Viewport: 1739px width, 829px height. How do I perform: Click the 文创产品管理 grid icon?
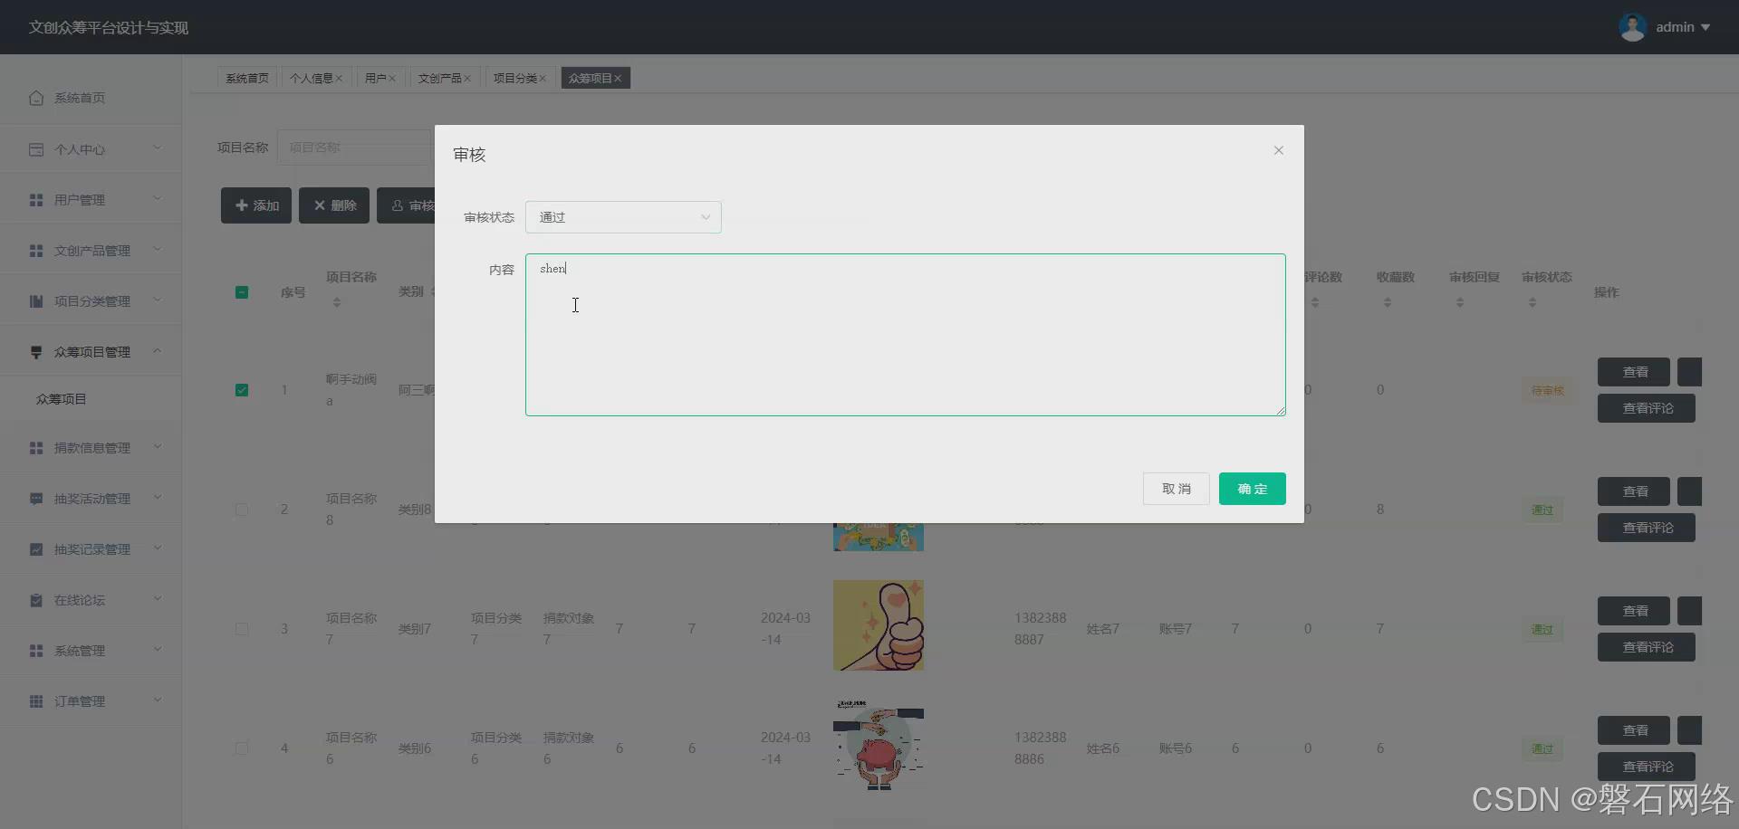(36, 251)
